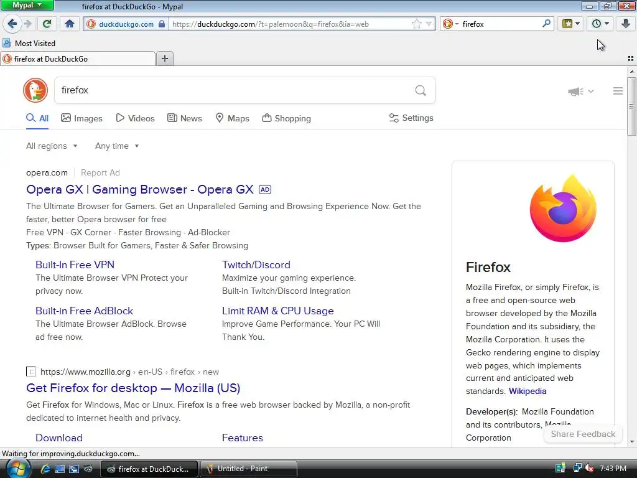Open the URL history dropdown arrow
637x478 pixels.
[429, 24]
